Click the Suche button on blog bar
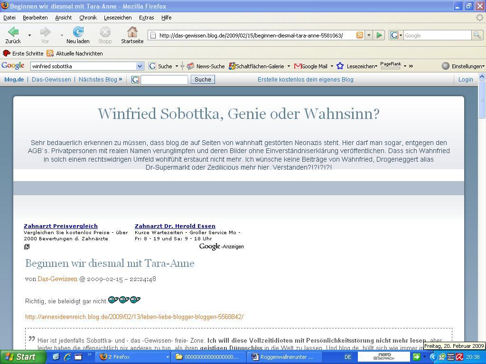Image resolution: width=486 pixels, height=364 pixels. pos(203,80)
